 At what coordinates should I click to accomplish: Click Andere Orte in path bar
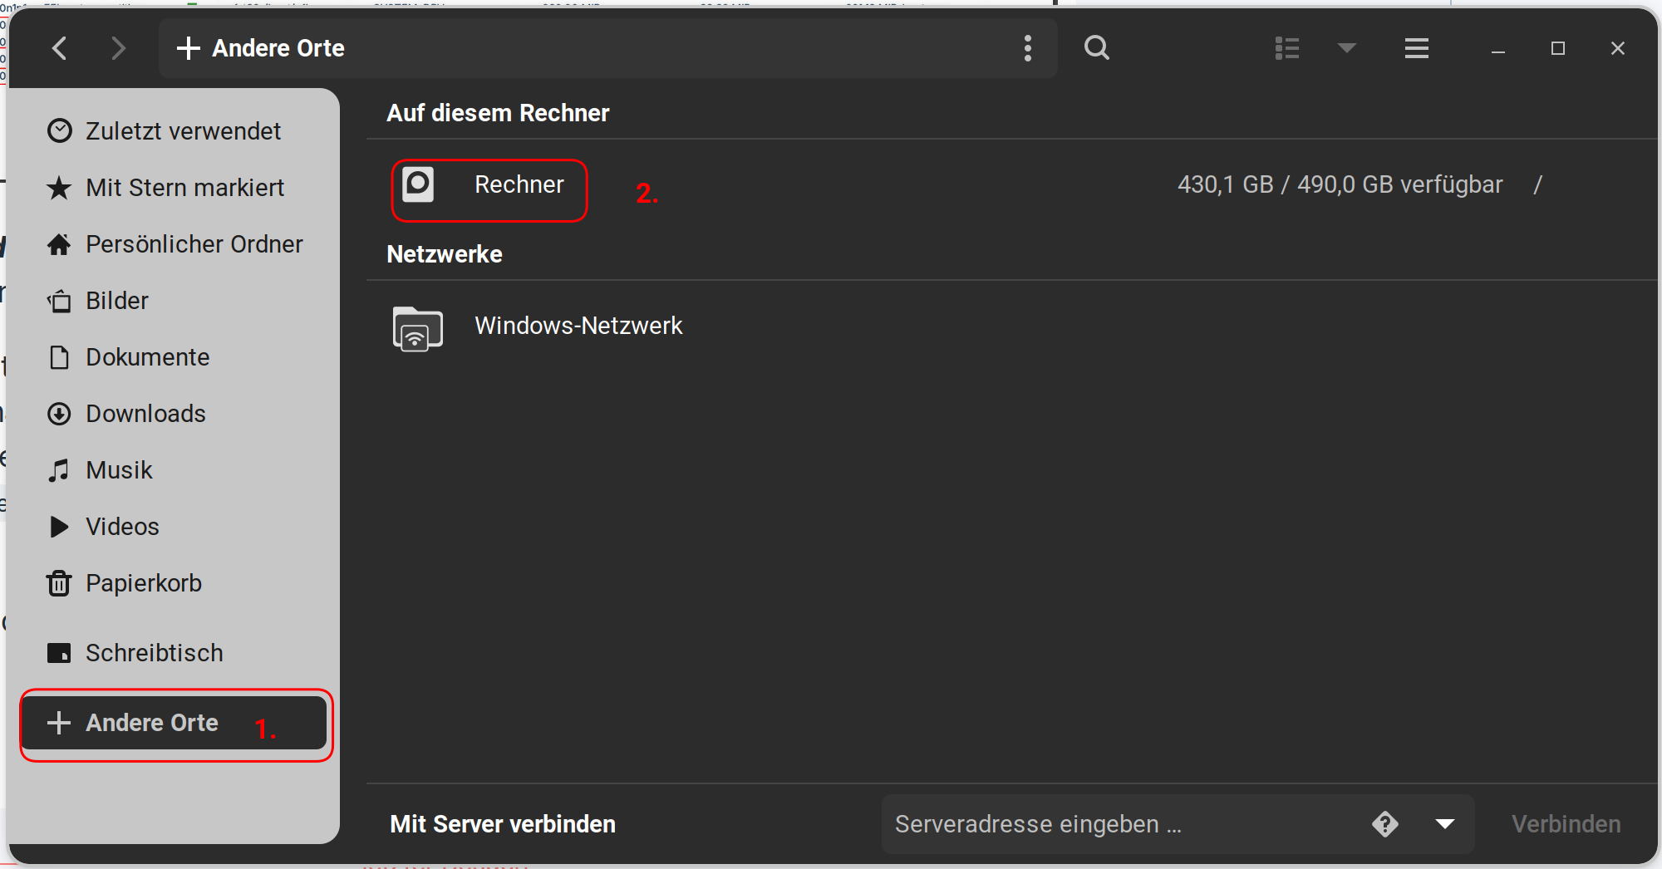click(x=278, y=48)
